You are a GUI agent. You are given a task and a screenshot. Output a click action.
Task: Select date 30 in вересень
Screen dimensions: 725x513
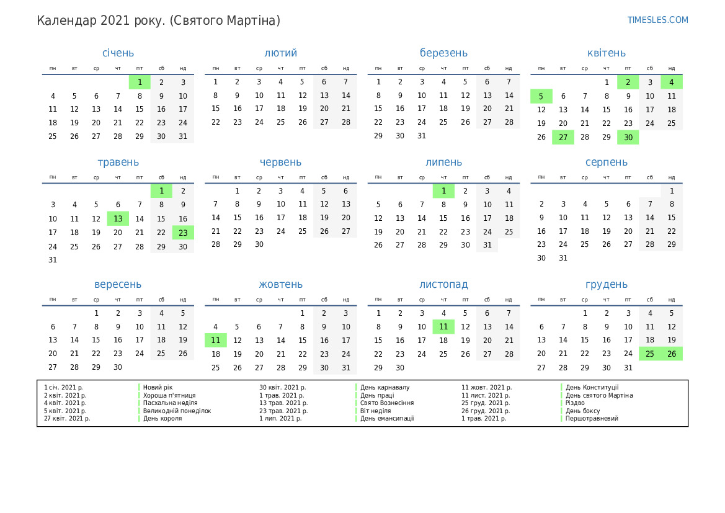point(118,367)
